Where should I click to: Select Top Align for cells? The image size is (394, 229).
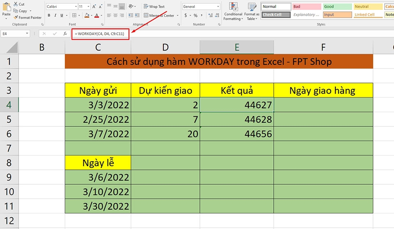(109, 6)
